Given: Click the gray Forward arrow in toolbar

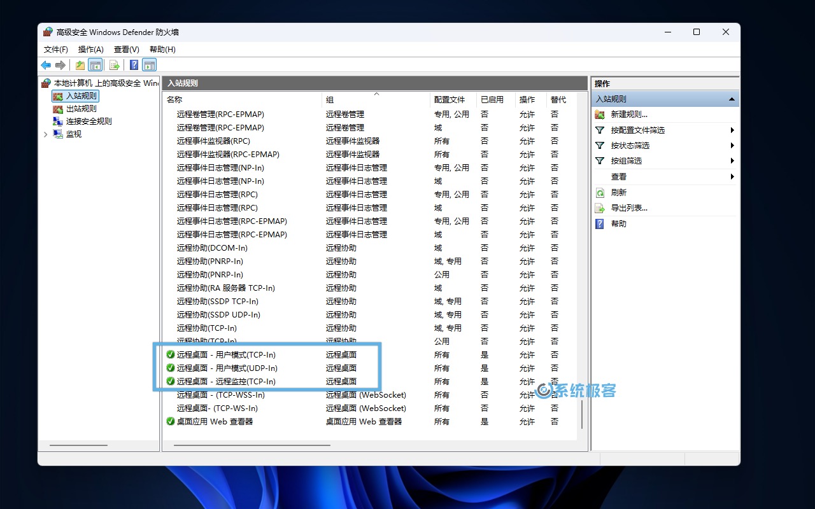Looking at the screenshot, I should [x=60, y=65].
